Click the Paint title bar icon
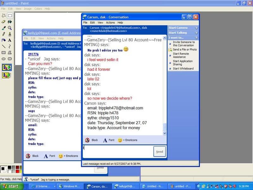The height and width of the screenshot is (190, 253). 3,3
